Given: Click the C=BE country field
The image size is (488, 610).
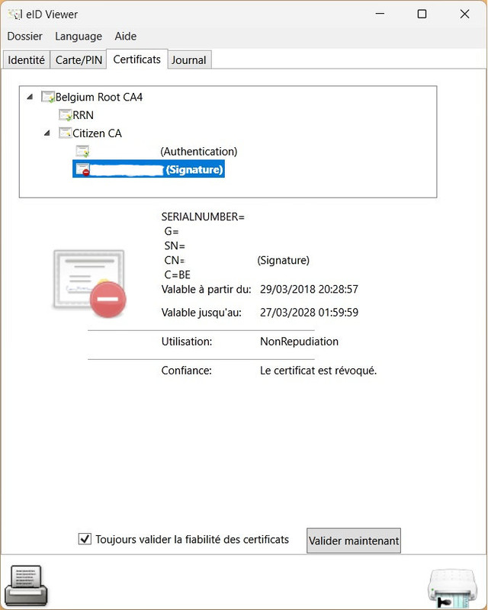Looking at the screenshot, I should [x=178, y=274].
